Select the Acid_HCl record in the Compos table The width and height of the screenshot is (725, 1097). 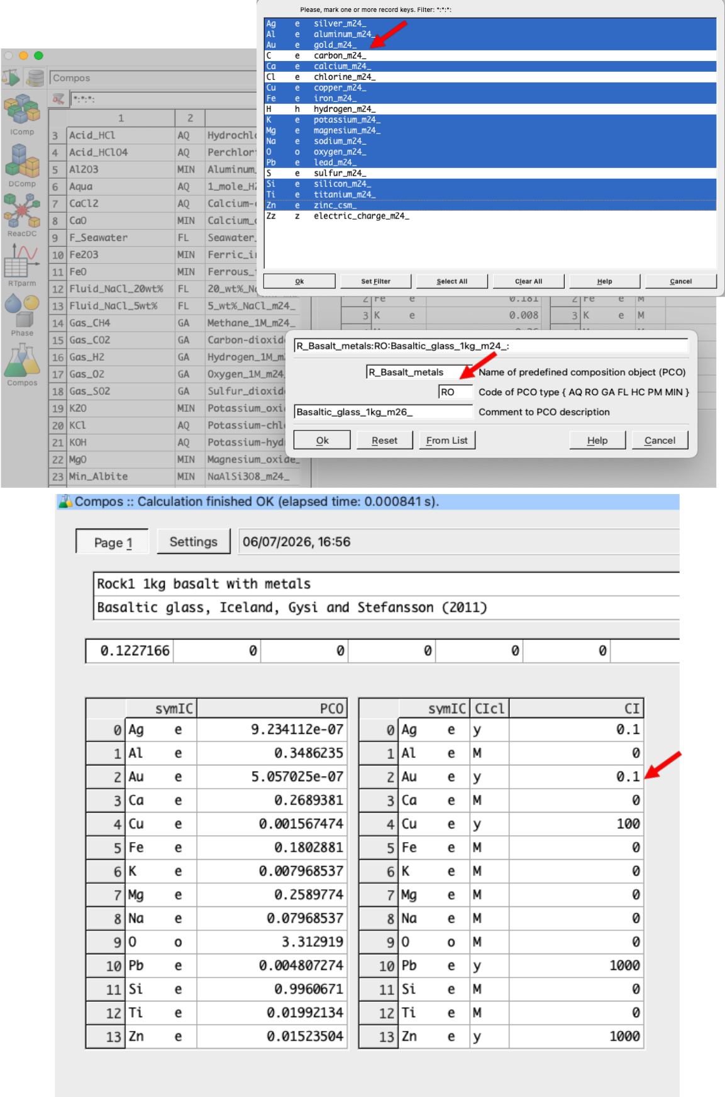click(121, 135)
